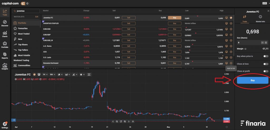The width and height of the screenshot is (270, 130).
Task: Open the Charts section in sidebar
Action: pos(5,34)
